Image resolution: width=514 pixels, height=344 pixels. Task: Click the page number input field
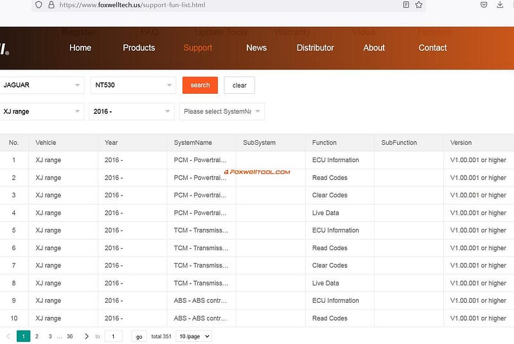[113, 336]
